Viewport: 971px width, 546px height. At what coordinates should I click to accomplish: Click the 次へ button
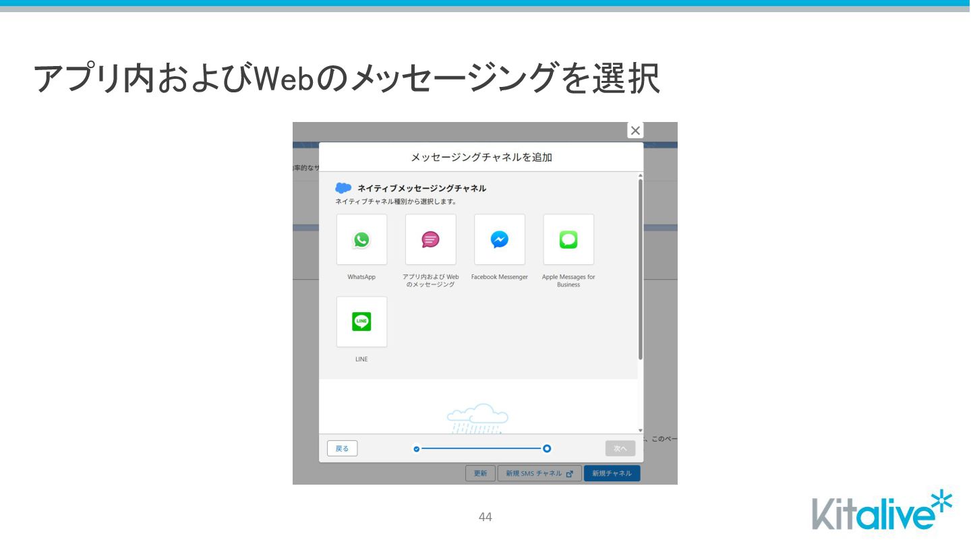tap(620, 448)
